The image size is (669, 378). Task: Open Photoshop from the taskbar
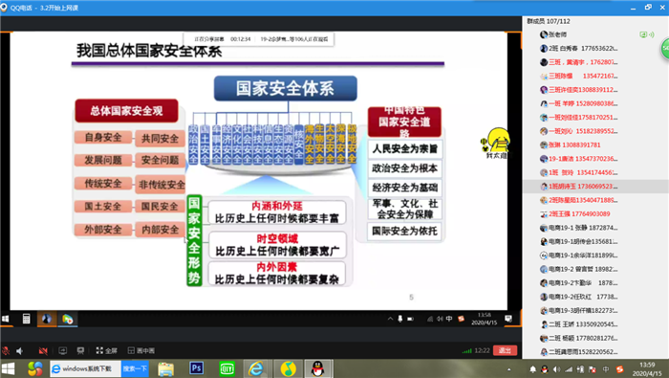click(x=196, y=368)
